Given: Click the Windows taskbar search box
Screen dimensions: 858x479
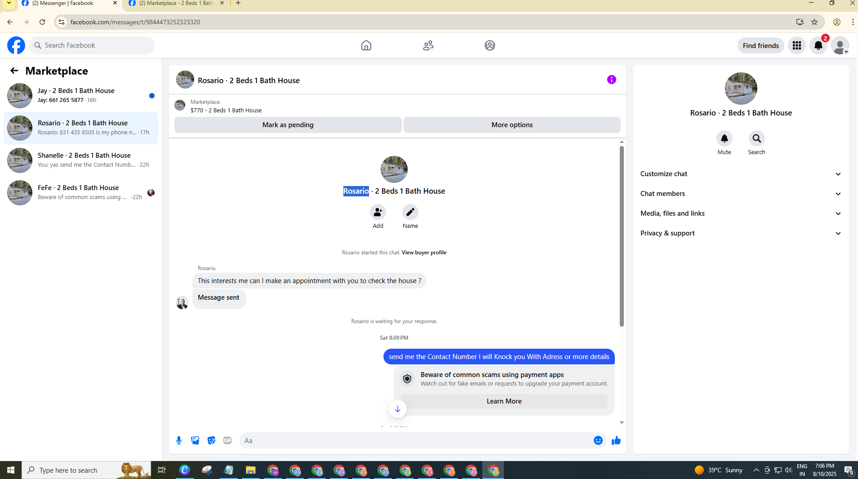Looking at the screenshot, I should pos(86,470).
